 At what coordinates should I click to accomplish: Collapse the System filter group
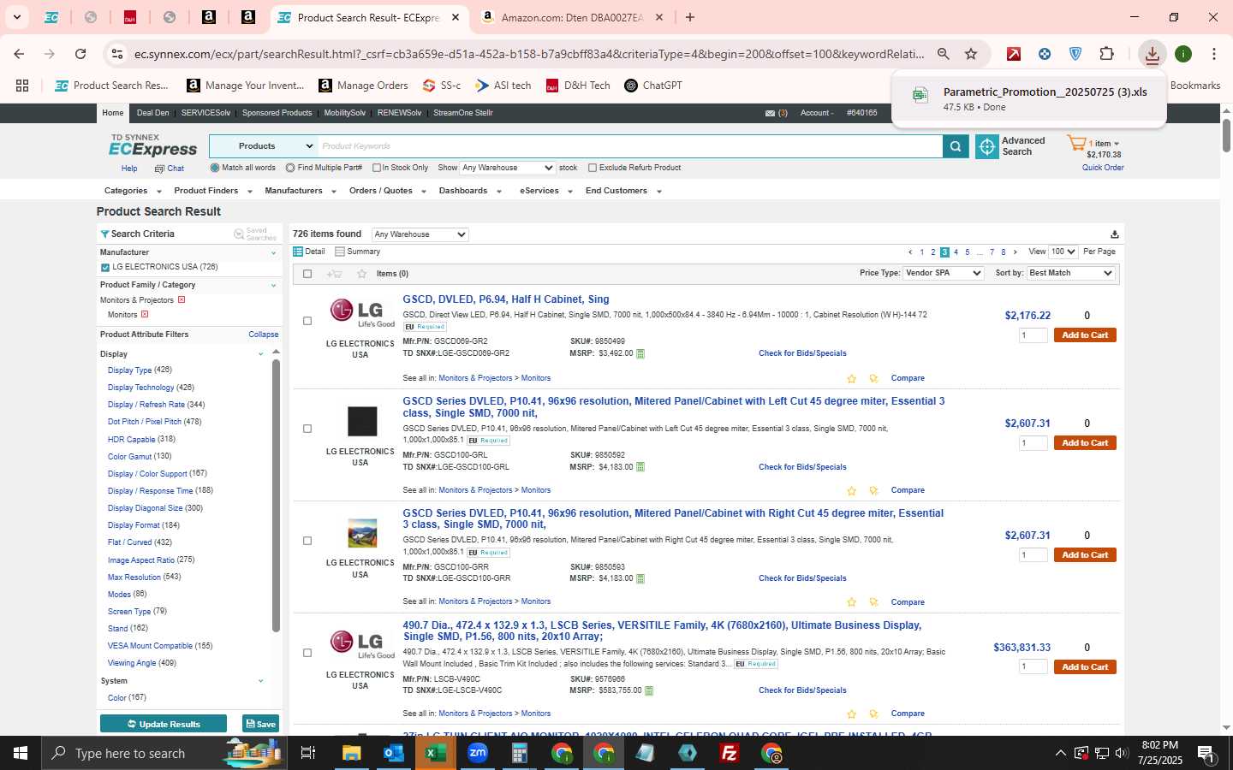pos(260,681)
